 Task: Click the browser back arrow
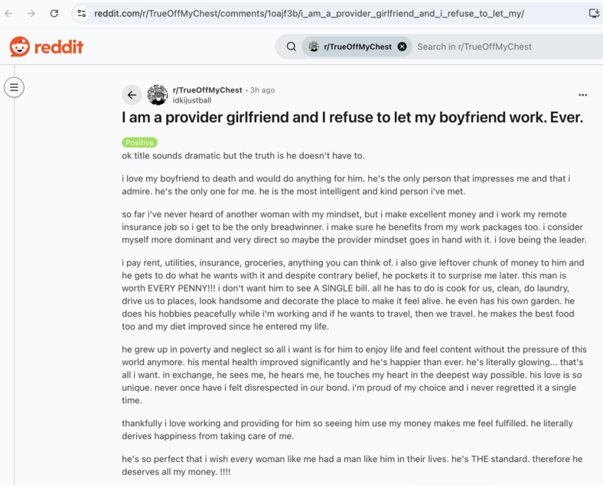[x=8, y=14]
